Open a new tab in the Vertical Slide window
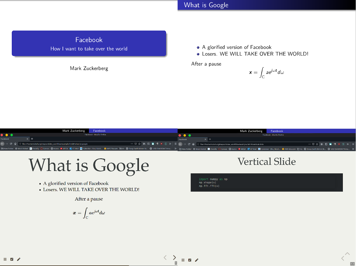 pyautogui.click(x=210, y=139)
